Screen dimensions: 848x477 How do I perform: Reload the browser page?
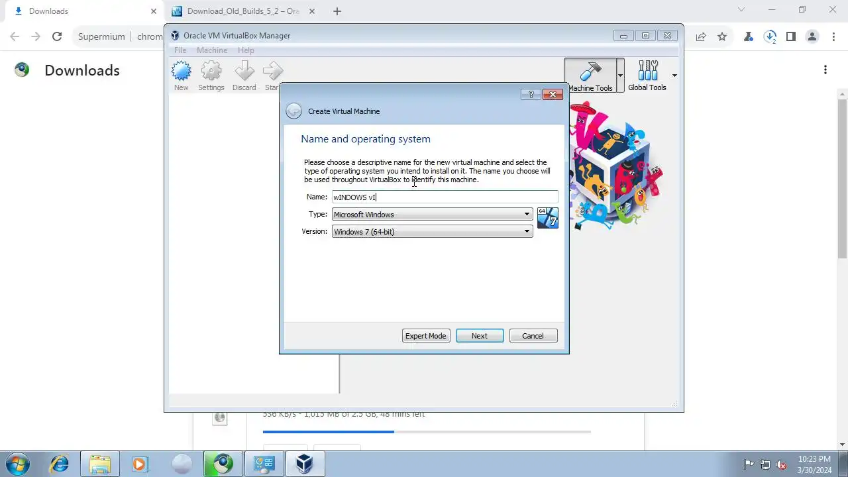[x=57, y=36]
